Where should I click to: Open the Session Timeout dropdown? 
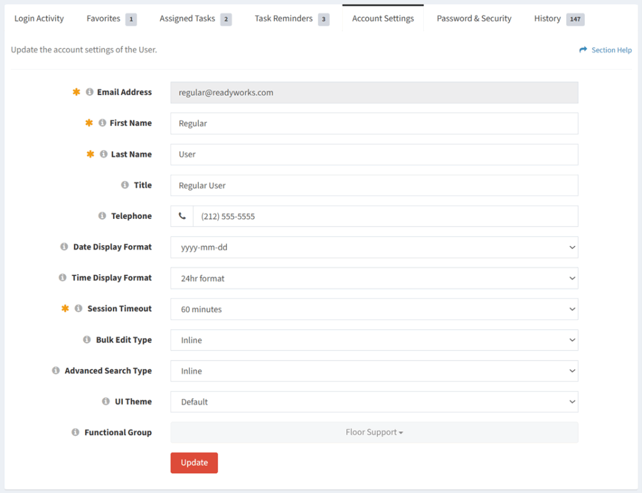pos(374,309)
